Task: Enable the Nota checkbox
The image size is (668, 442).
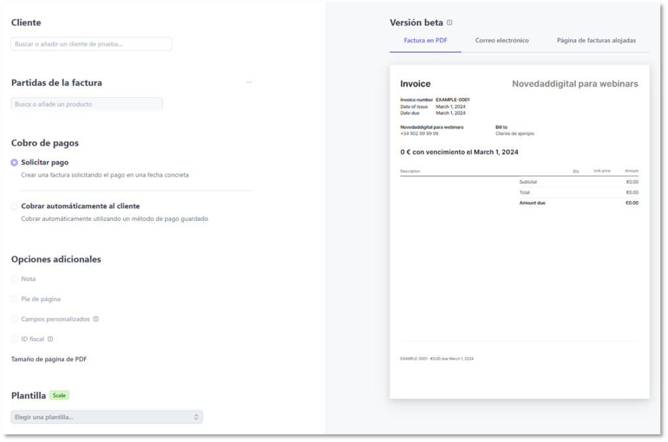Action: click(14, 279)
